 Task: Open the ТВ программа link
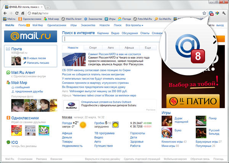click(x=104, y=133)
